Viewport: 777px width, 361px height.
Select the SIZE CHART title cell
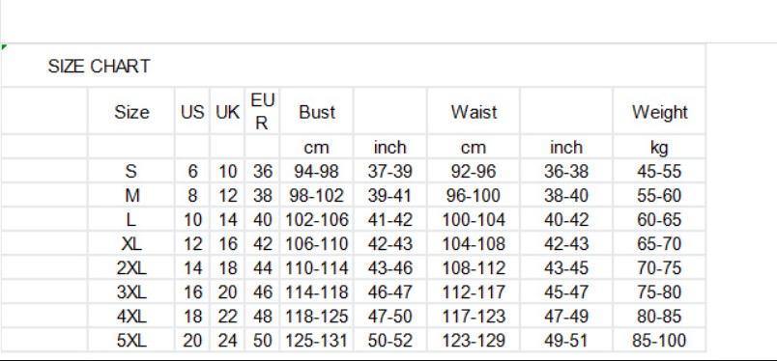pyautogui.click(x=100, y=66)
